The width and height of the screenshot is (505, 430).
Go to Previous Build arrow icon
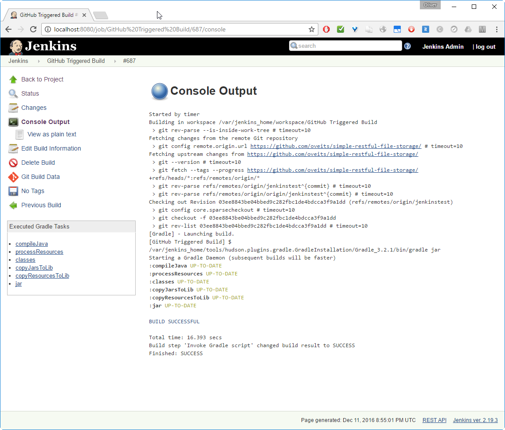(13, 205)
